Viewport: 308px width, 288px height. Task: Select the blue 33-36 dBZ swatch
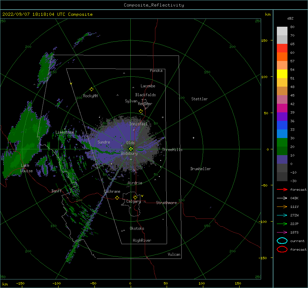282,125
